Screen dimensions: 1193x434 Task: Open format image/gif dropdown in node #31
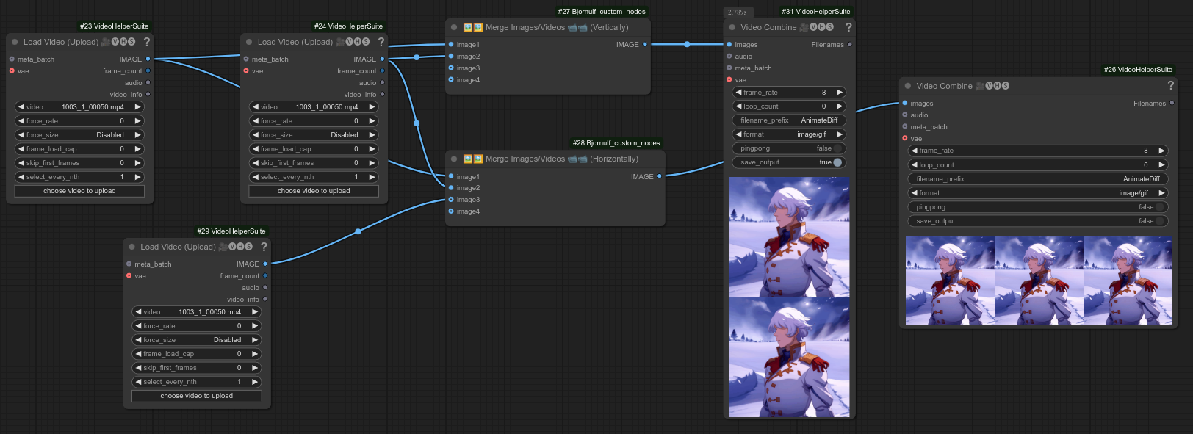[789, 134]
